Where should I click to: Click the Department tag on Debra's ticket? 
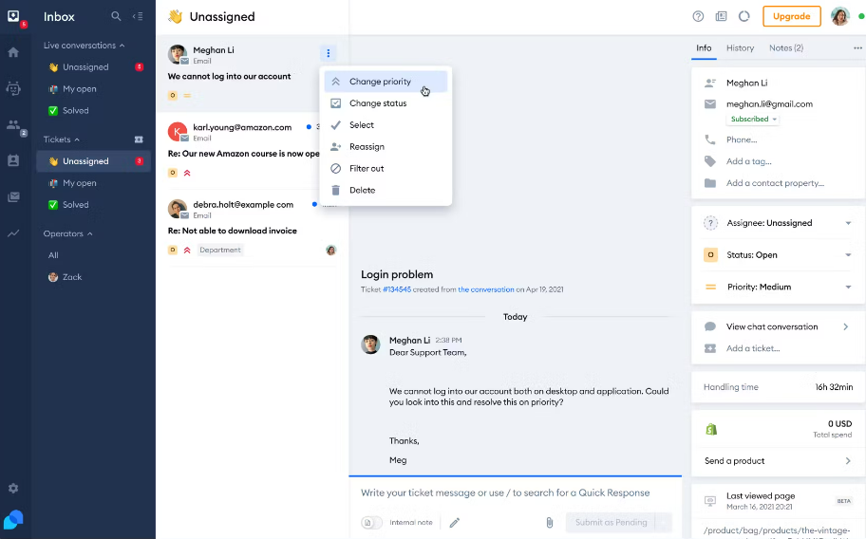coord(219,250)
